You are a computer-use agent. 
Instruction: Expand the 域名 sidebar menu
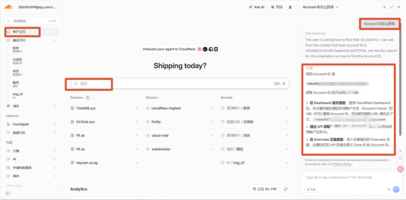click(31, 106)
